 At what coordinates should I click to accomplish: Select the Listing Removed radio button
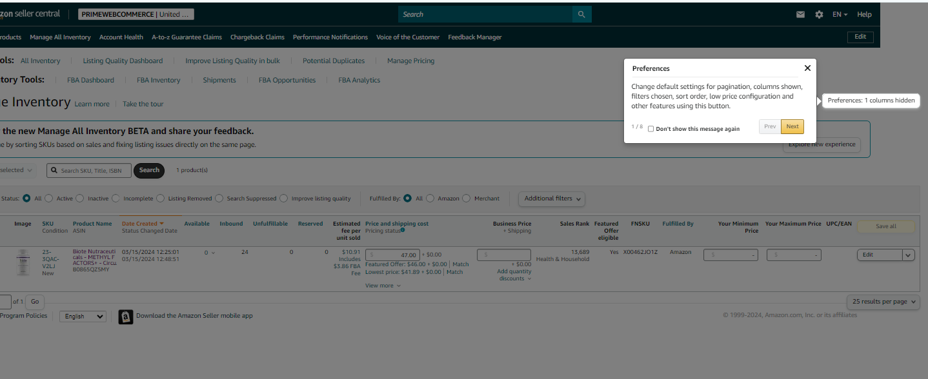point(161,199)
